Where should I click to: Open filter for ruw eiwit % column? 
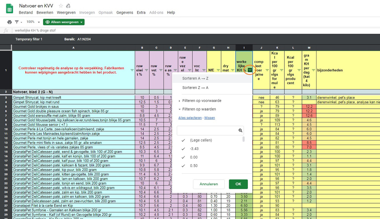coord(146,70)
